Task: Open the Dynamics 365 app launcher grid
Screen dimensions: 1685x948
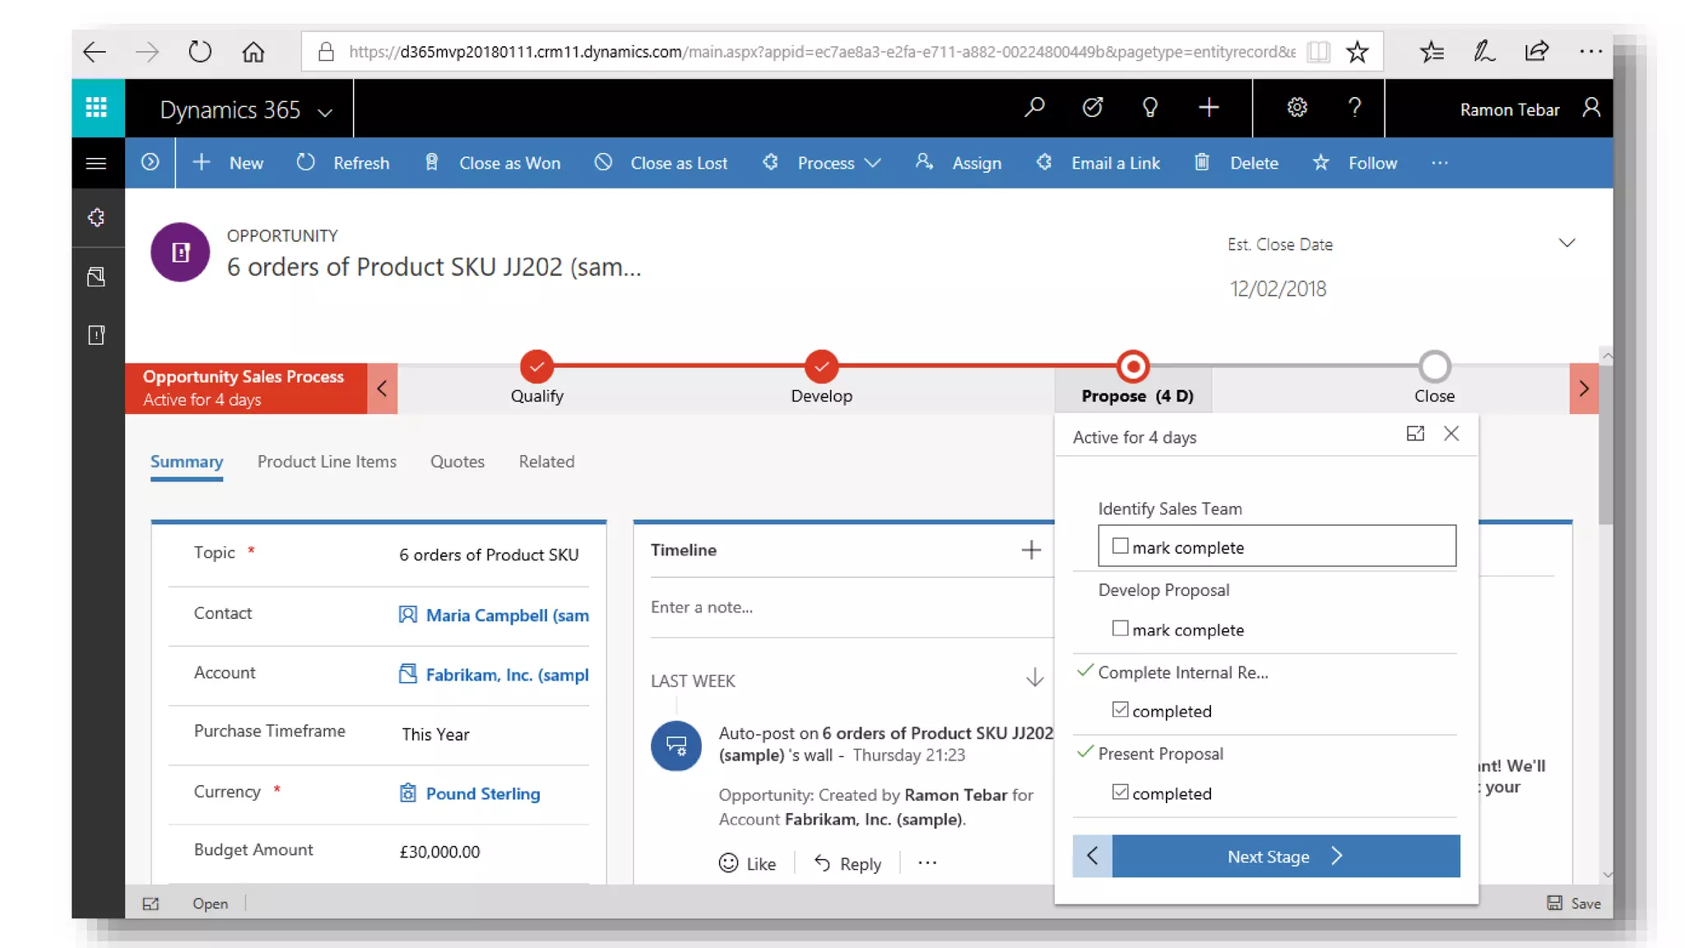Action: click(97, 108)
